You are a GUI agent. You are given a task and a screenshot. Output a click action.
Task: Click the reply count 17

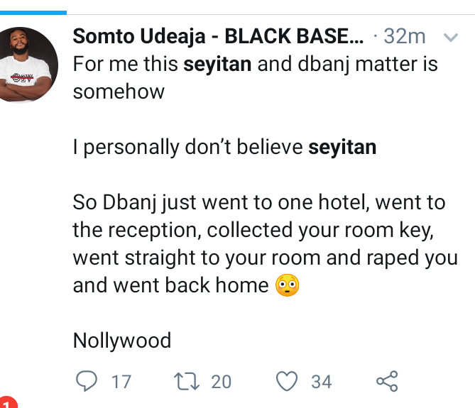point(121,382)
